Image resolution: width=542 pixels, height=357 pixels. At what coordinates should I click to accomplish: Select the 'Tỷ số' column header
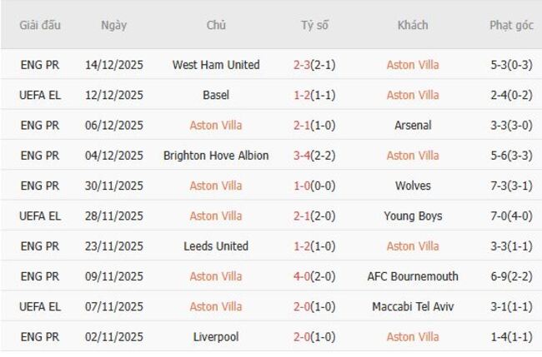click(314, 25)
